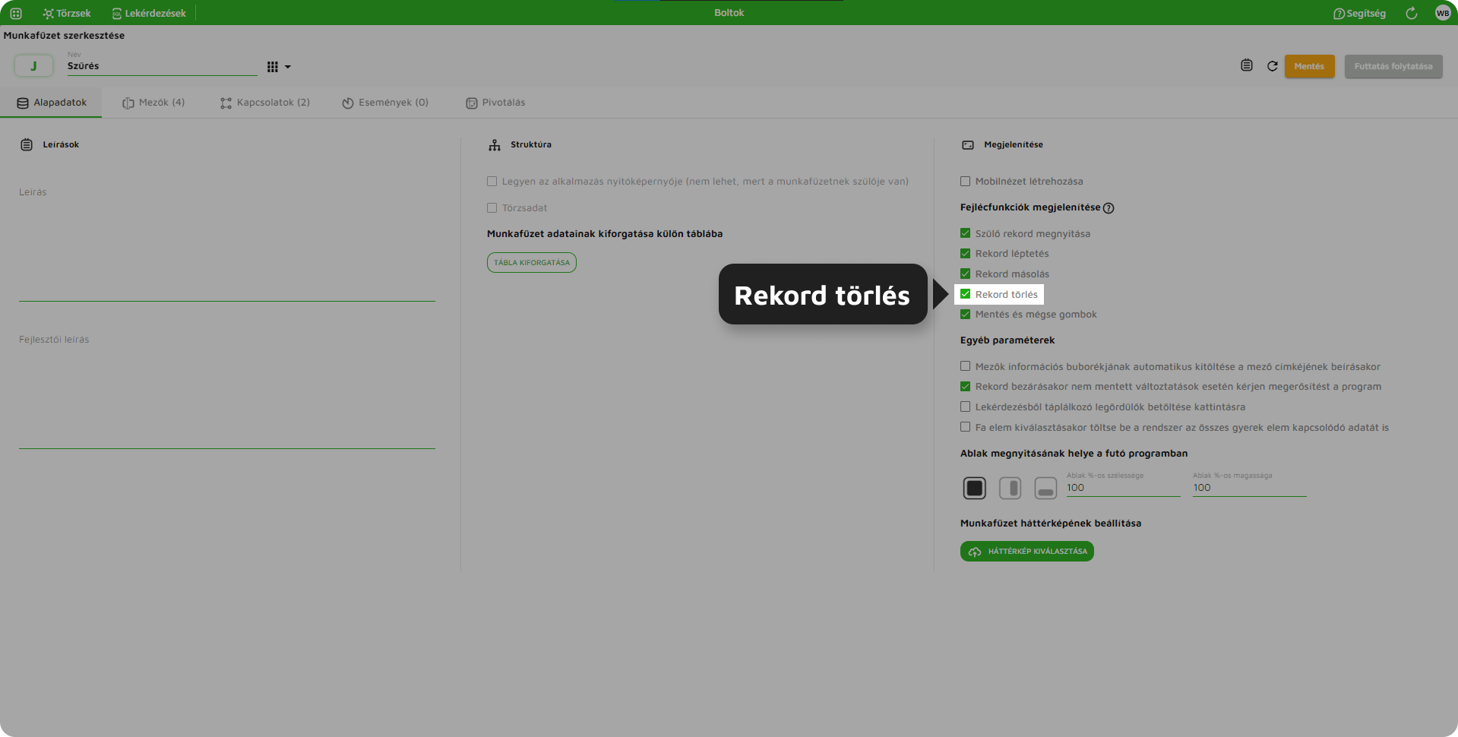This screenshot has height=737, width=1458.
Task: Open the grid view dropdown next to name
Action: 279,67
